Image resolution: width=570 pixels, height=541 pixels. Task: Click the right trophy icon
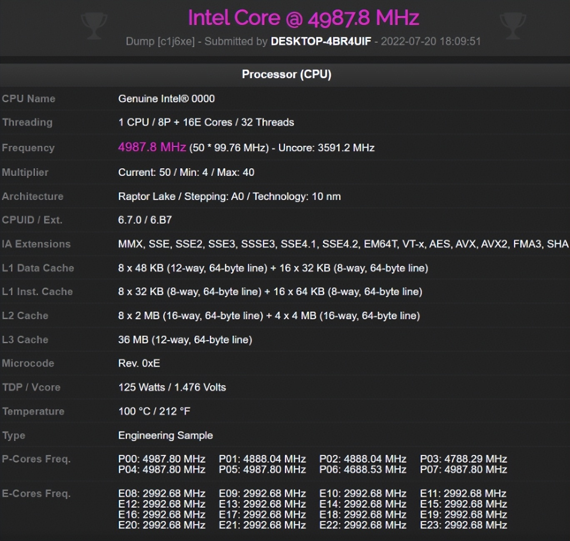[x=512, y=26]
